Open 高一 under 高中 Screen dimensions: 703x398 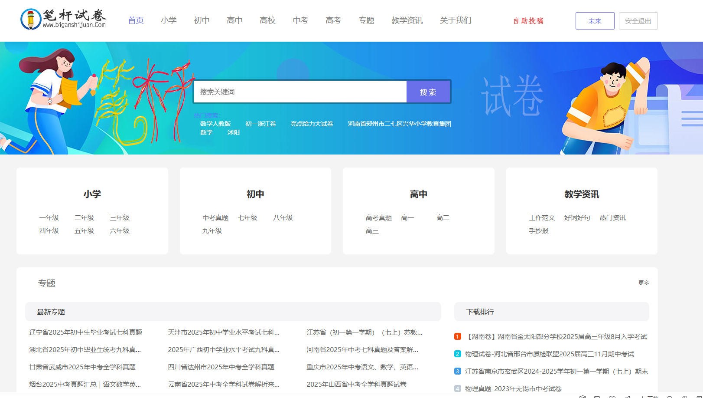407,217
